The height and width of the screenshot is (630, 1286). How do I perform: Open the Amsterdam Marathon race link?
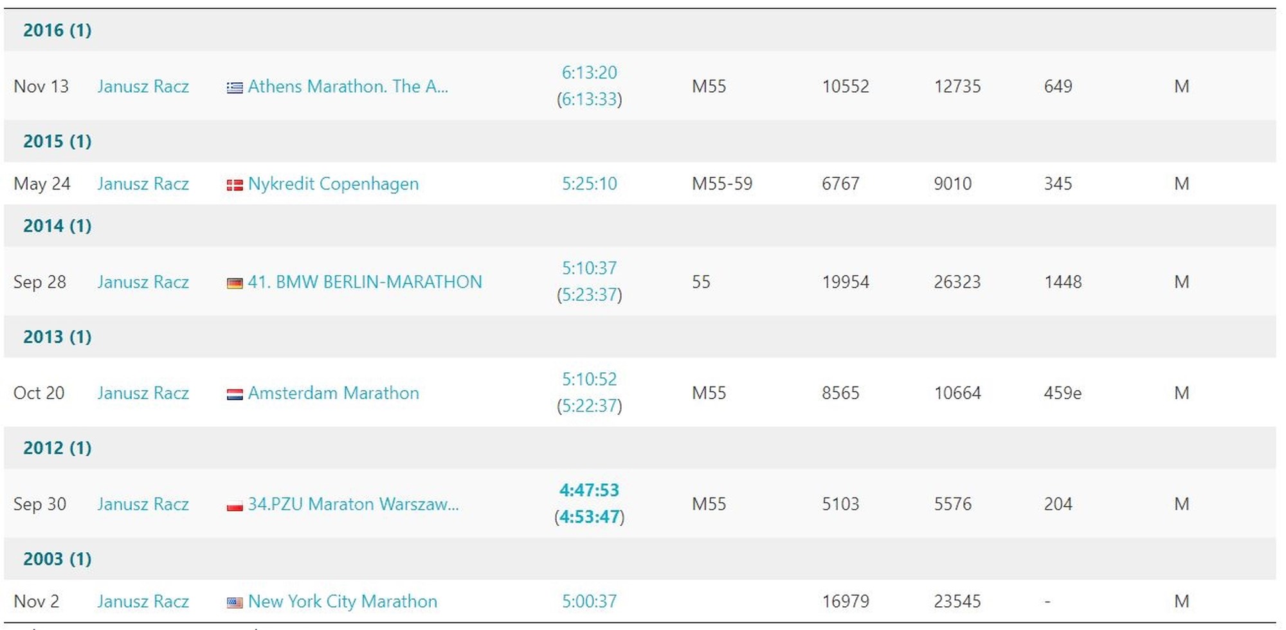[x=333, y=393]
